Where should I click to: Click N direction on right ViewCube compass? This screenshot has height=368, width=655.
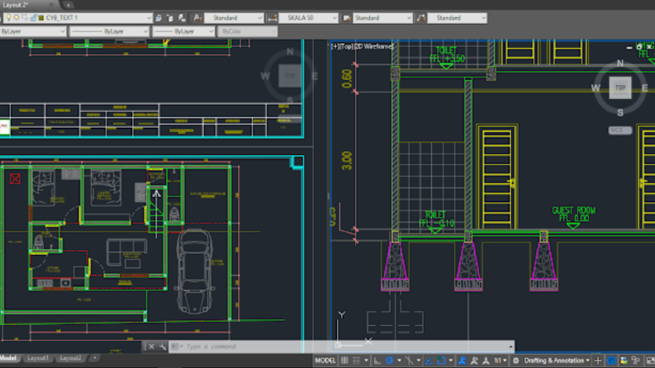click(x=620, y=64)
